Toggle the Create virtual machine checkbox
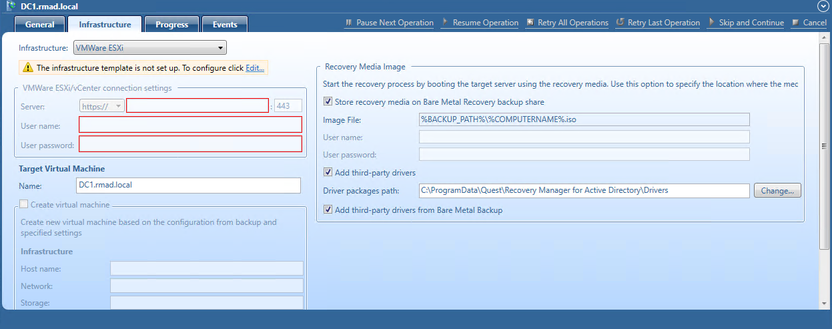Image resolution: width=832 pixels, height=329 pixels. point(24,205)
